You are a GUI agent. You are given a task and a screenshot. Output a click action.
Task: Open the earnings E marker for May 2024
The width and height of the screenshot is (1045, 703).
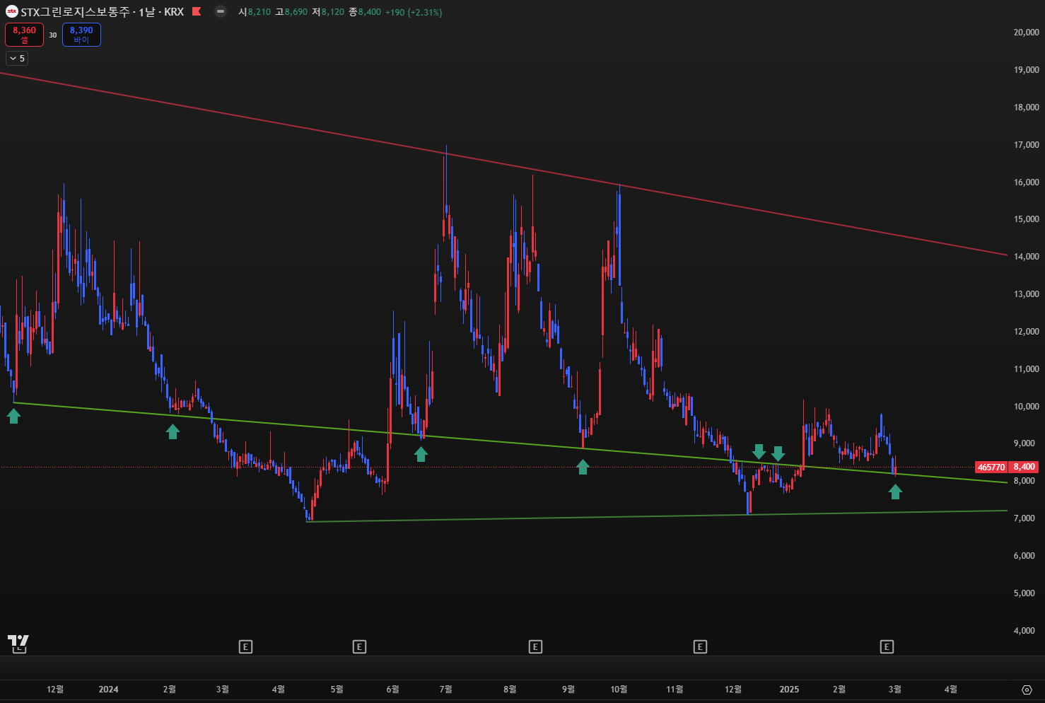coord(359,646)
